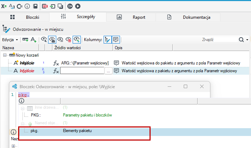Screen dimensions: 251x148
Task: Click the play run icon in top toolbar
Action: click(78, 6)
